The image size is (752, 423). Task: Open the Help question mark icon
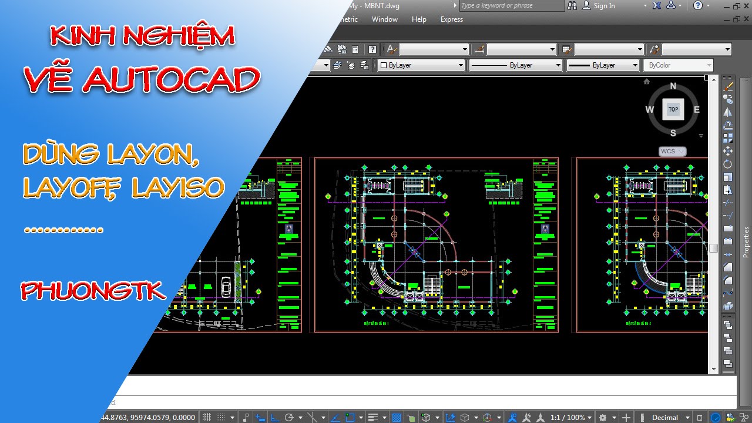point(697,5)
